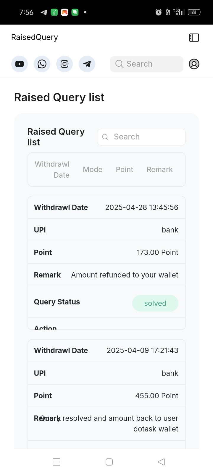Go back with the Android back triangle
The image size is (213, 475).
pyautogui.click(x=162, y=462)
